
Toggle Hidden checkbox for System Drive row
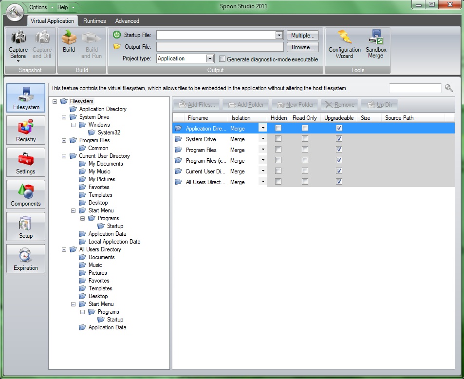278,138
